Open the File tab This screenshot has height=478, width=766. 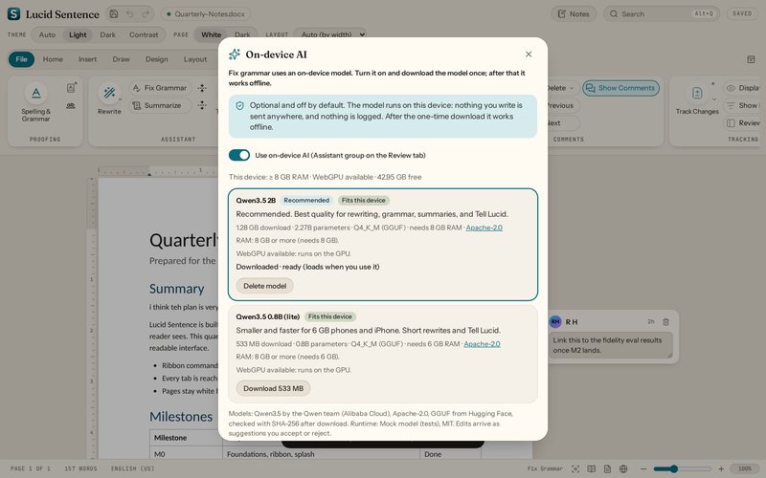21,59
